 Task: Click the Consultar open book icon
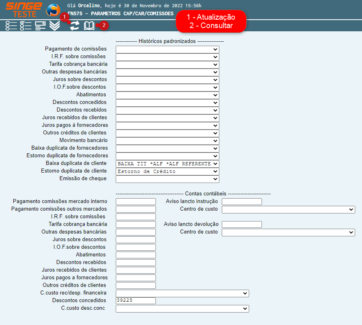point(89,26)
